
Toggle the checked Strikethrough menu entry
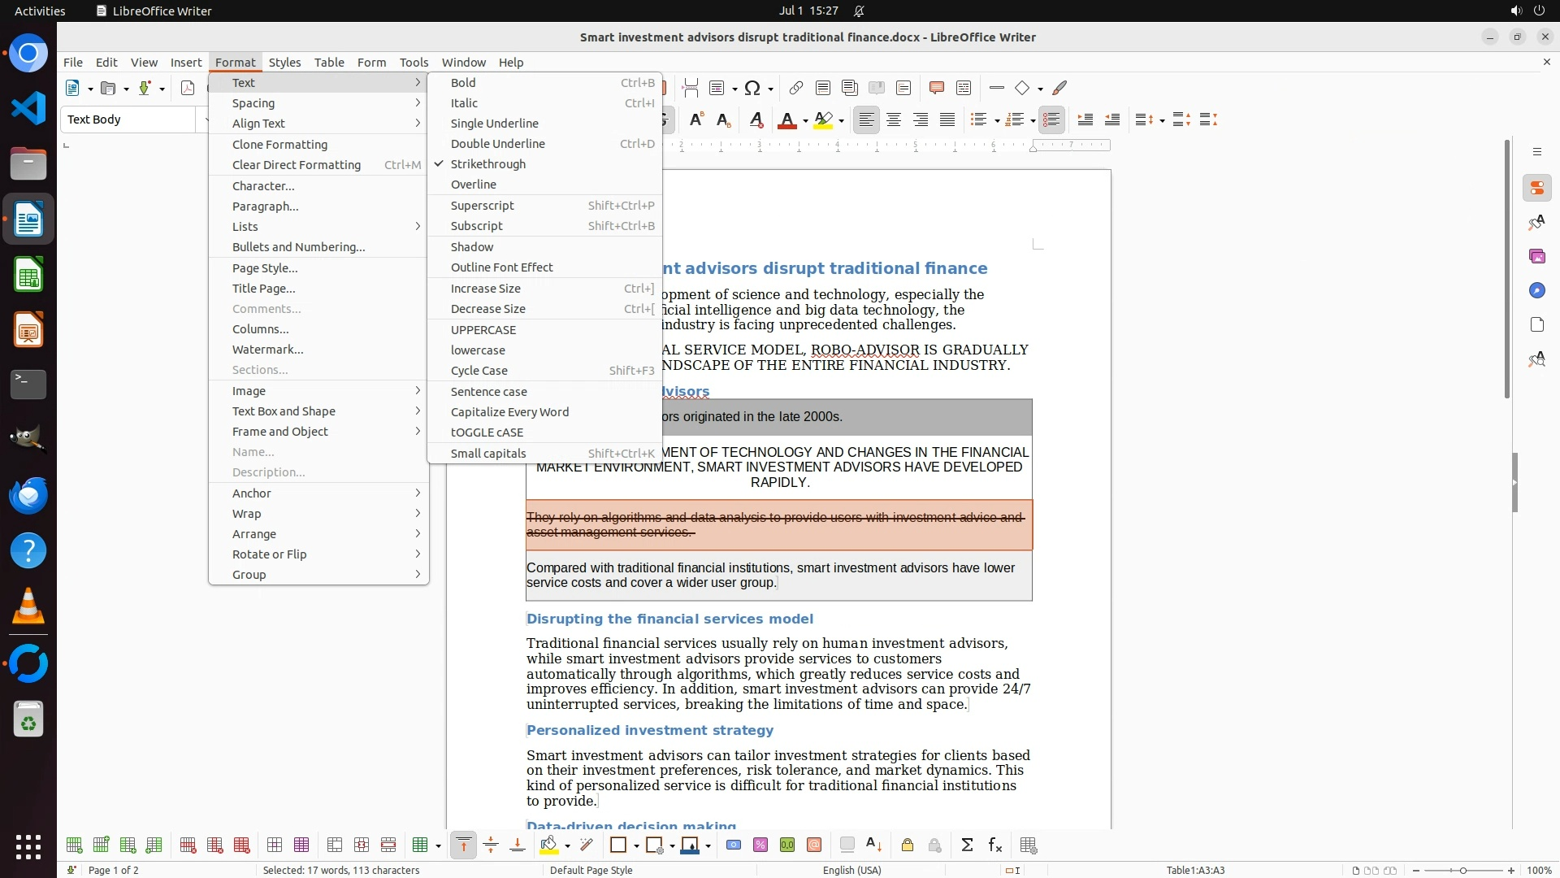pyautogui.click(x=487, y=164)
